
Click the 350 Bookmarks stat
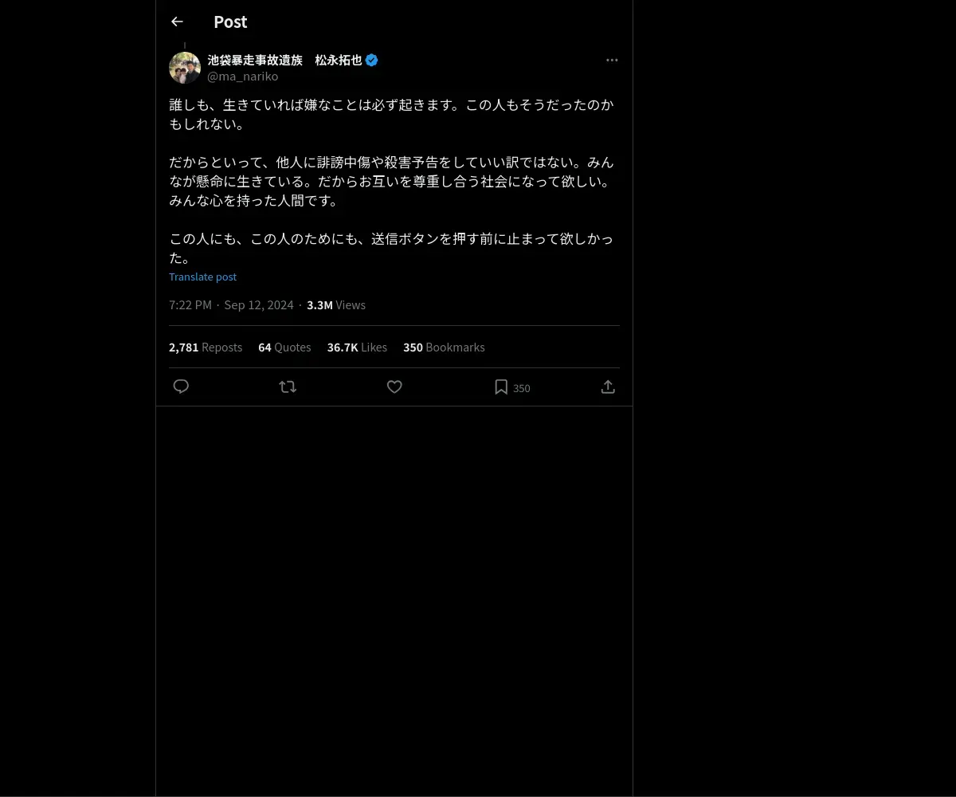[444, 347]
